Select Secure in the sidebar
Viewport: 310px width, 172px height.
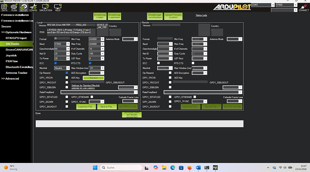coord(6,26)
